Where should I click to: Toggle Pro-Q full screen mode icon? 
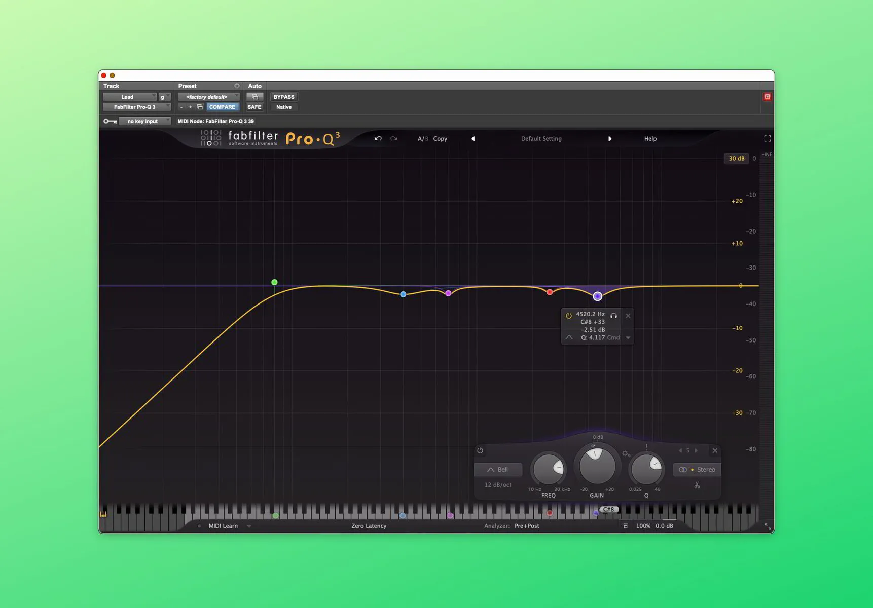pyautogui.click(x=767, y=138)
